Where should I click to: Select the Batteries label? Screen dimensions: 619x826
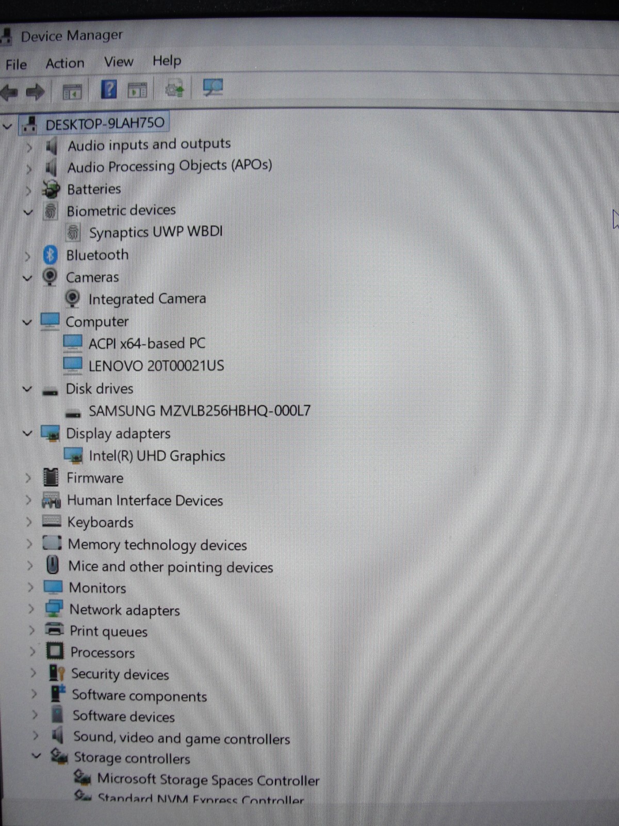pyautogui.click(x=94, y=189)
